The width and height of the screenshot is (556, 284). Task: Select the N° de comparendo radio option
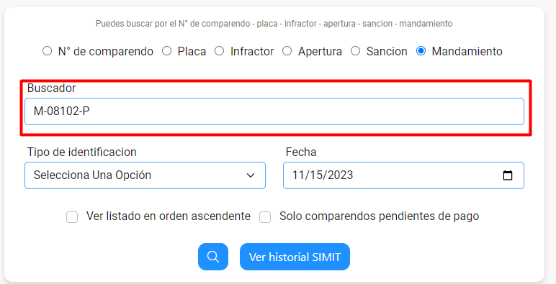tap(47, 51)
